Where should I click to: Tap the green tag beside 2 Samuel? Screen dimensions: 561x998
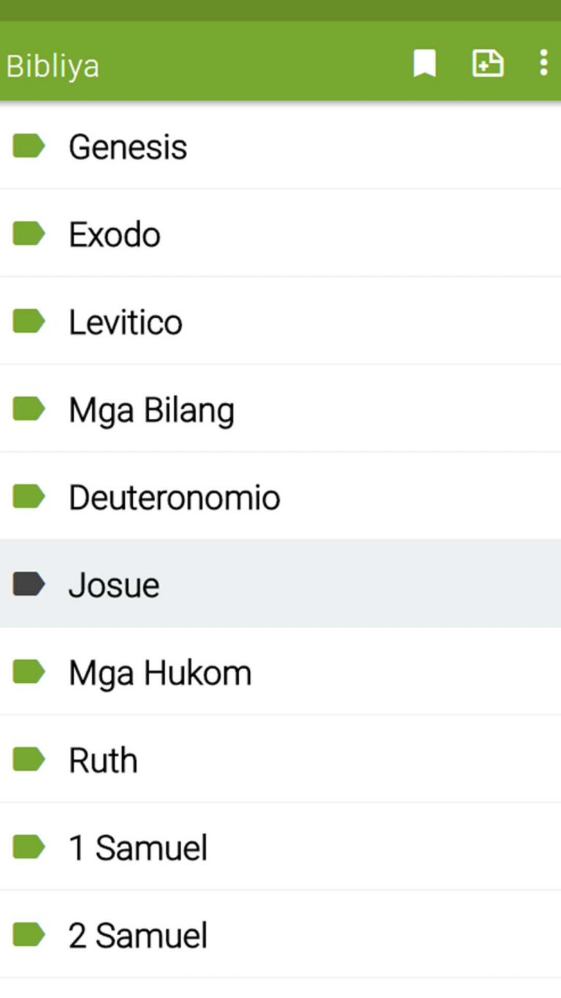pyautogui.click(x=28, y=934)
